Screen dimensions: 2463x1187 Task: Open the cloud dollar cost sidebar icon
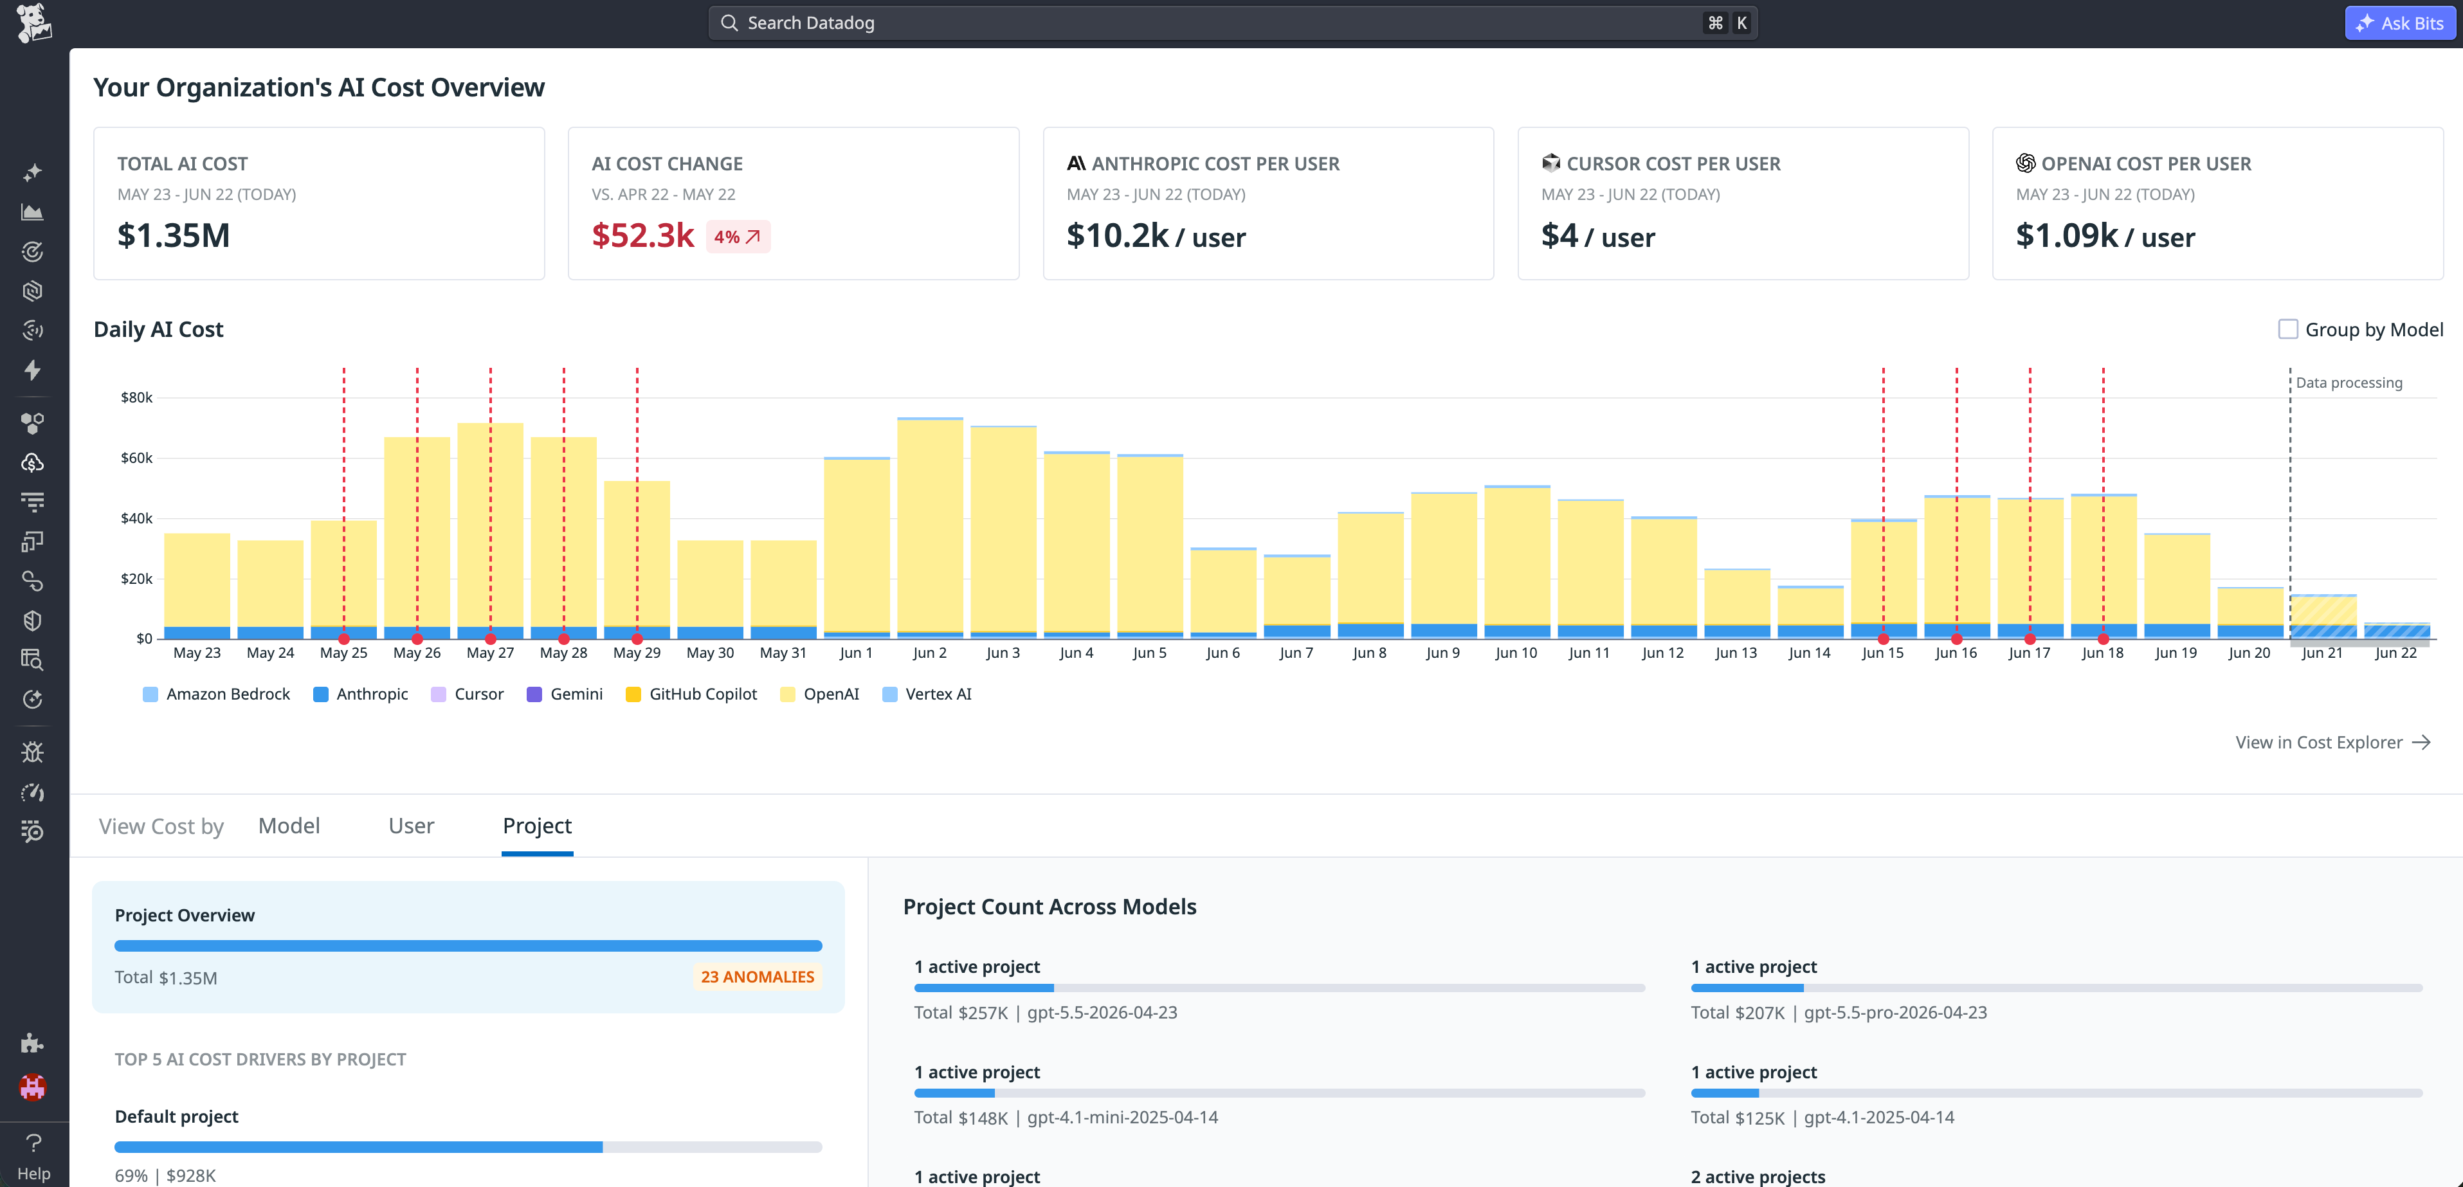click(33, 462)
